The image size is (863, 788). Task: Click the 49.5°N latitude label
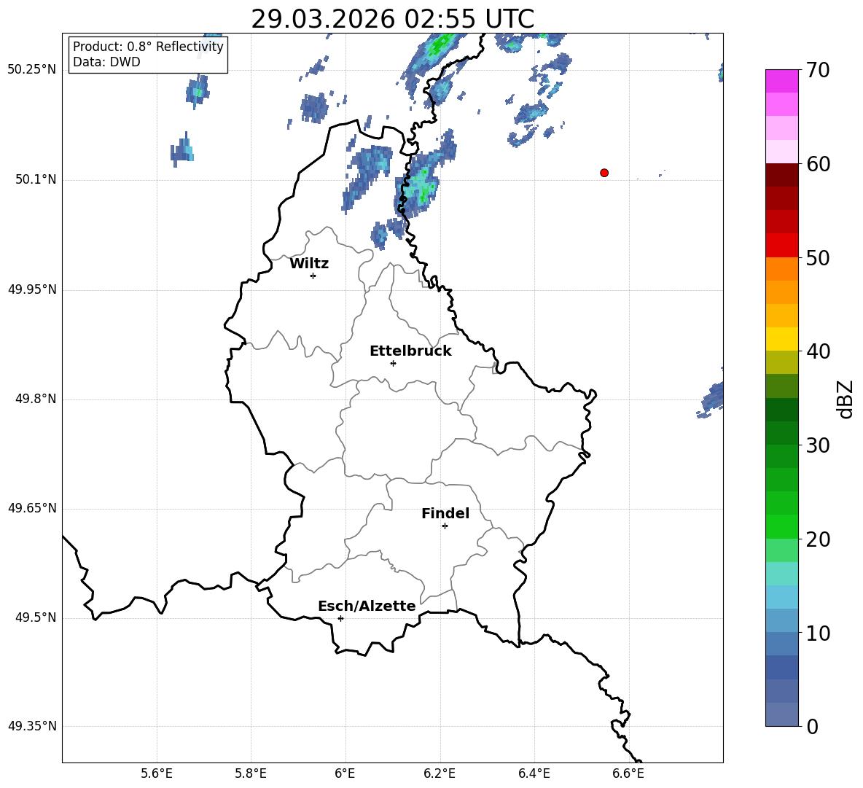tap(36, 618)
